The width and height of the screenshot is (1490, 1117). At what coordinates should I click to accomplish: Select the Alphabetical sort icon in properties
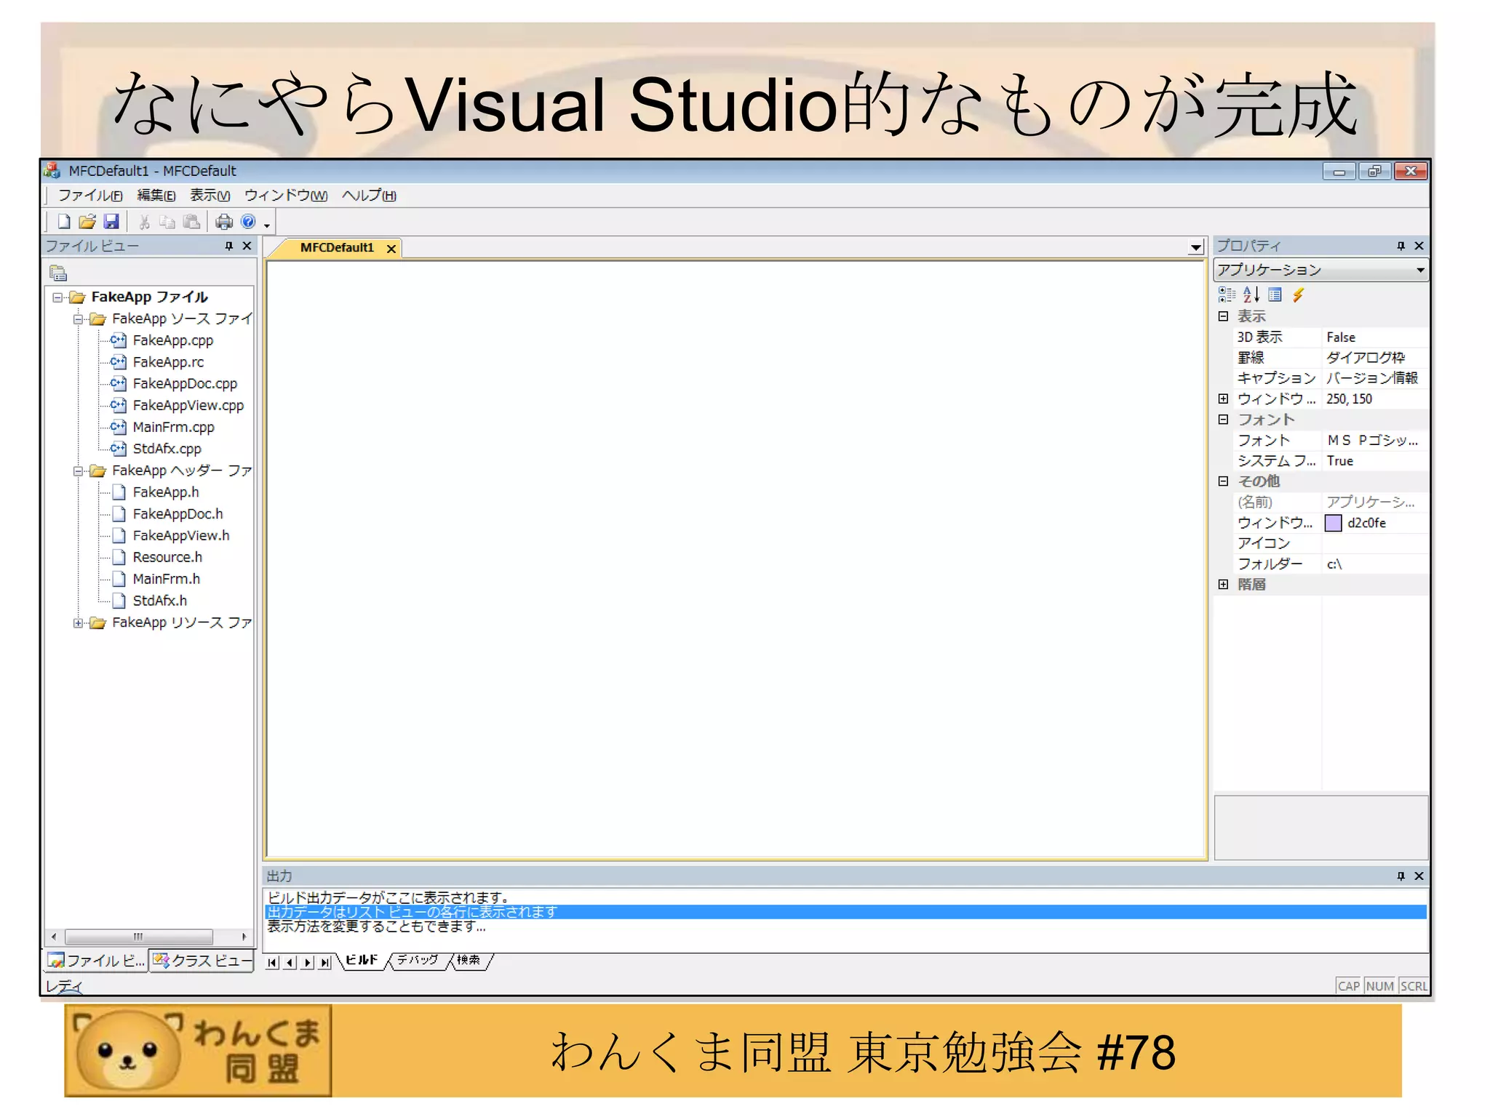[1251, 295]
